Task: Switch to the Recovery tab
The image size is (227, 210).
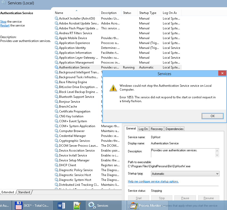Action: 156,129
